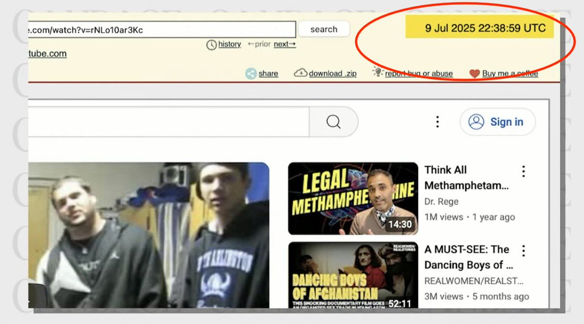Screen dimensions: 584x324
Task: Click the tube.com domain link
Action: (47, 54)
